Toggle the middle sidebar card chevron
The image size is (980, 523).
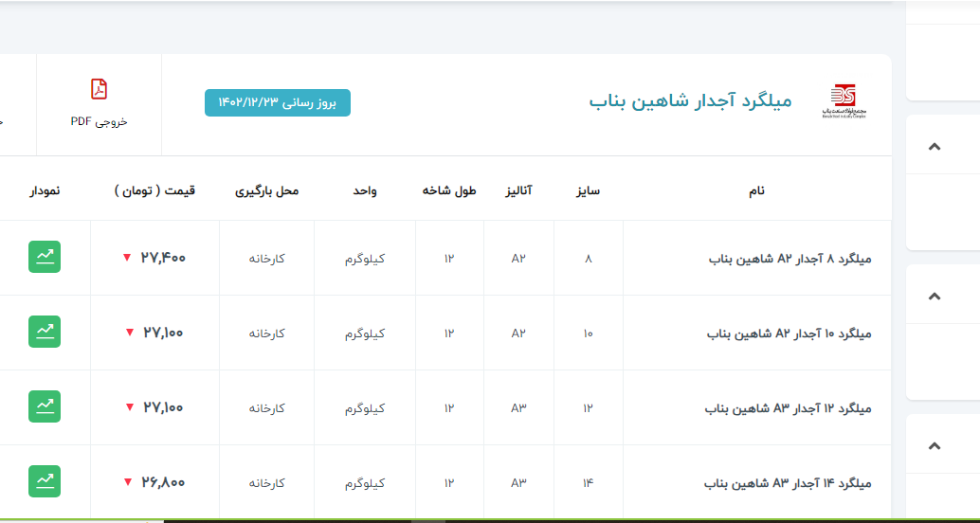[935, 296]
